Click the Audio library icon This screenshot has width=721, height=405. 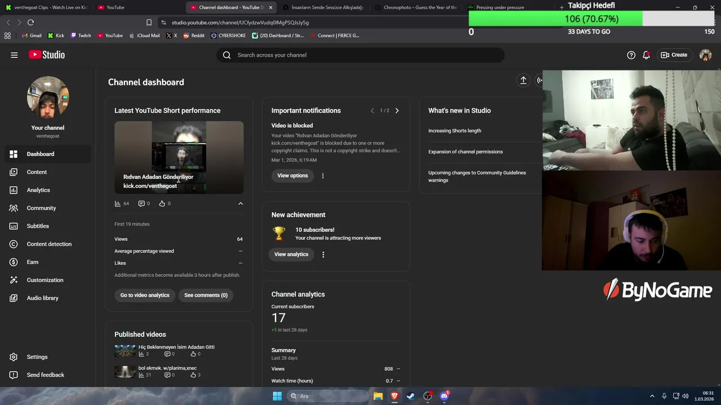click(14, 298)
